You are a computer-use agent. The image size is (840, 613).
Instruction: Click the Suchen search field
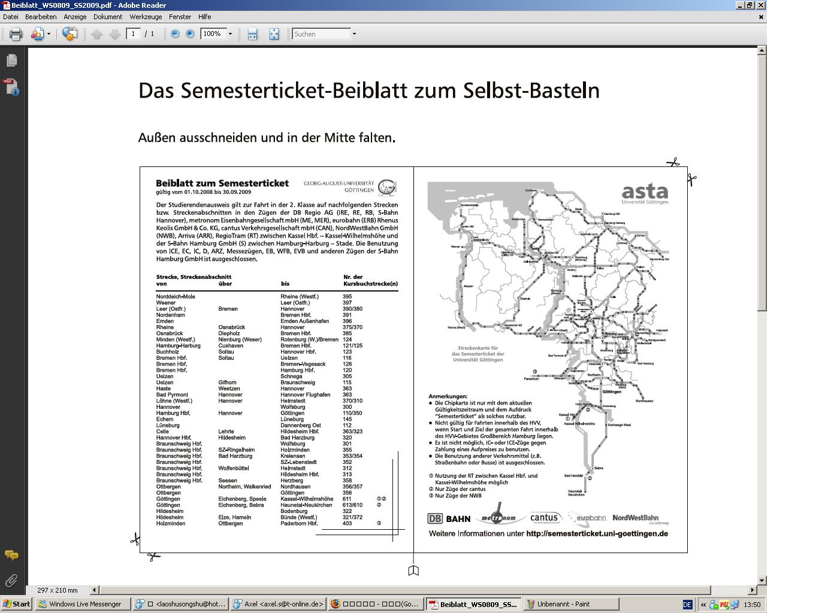[x=321, y=34]
